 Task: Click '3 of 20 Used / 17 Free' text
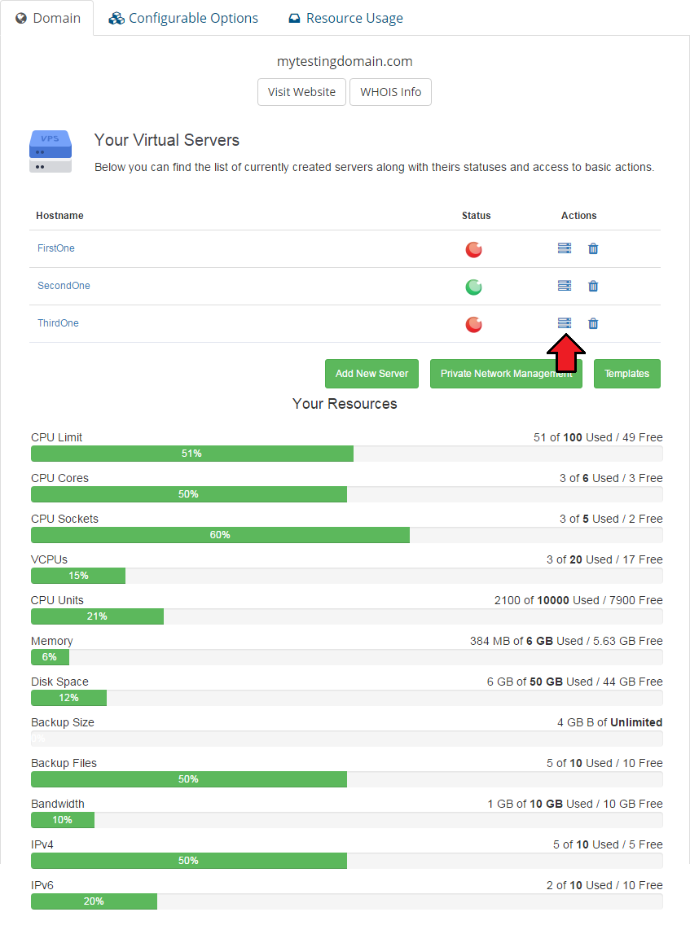pos(604,559)
